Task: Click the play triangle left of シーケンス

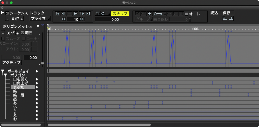Action: coord(3,13)
